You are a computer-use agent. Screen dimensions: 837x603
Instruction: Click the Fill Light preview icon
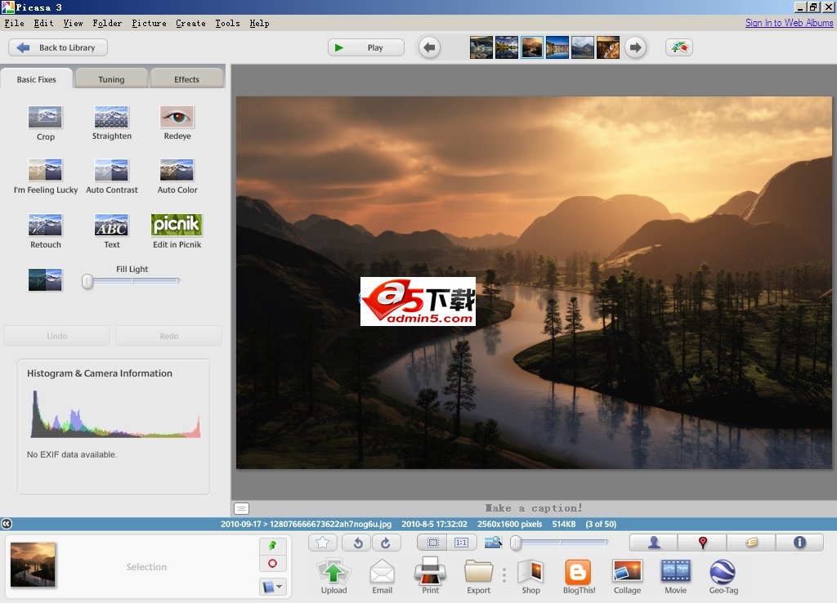point(46,279)
